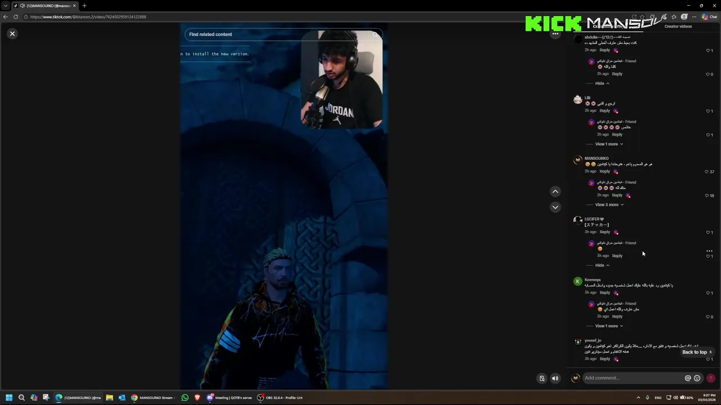Switch to MANSOURKO Stream Chrome window
The height and width of the screenshot is (405, 721).
pyautogui.click(x=154, y=398)
